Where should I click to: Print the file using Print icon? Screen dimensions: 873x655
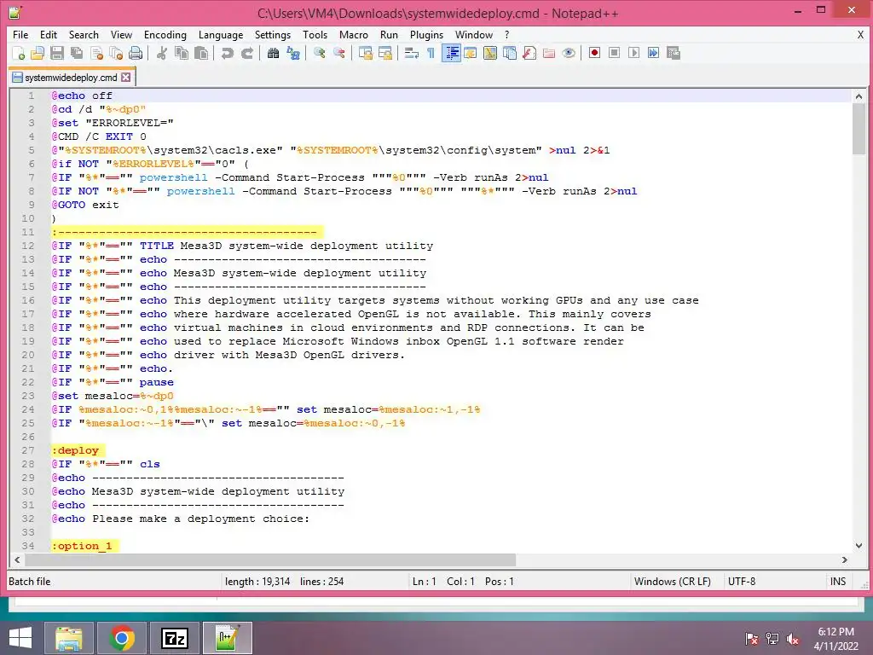click(x=136, y=53)
